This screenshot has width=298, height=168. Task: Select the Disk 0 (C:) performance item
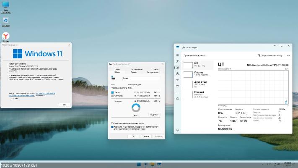pos(199,83)
